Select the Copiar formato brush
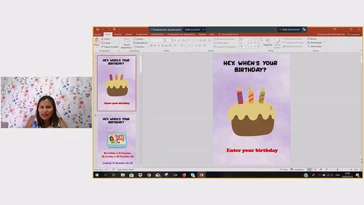The image size is (364, 205). [x=110, y=47]
